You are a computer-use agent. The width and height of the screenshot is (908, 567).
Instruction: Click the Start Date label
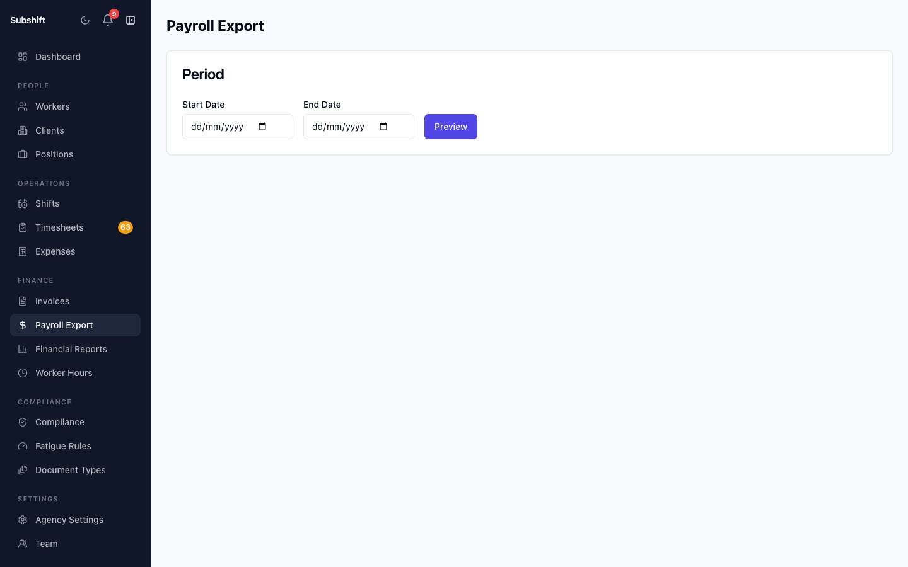(x=203, y=105)
